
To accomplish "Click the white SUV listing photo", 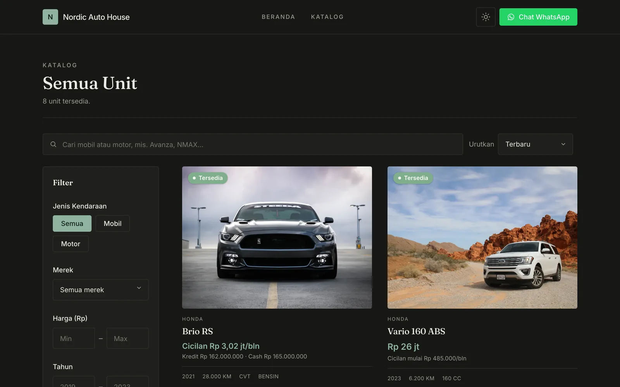I will (x=482, y=238).
